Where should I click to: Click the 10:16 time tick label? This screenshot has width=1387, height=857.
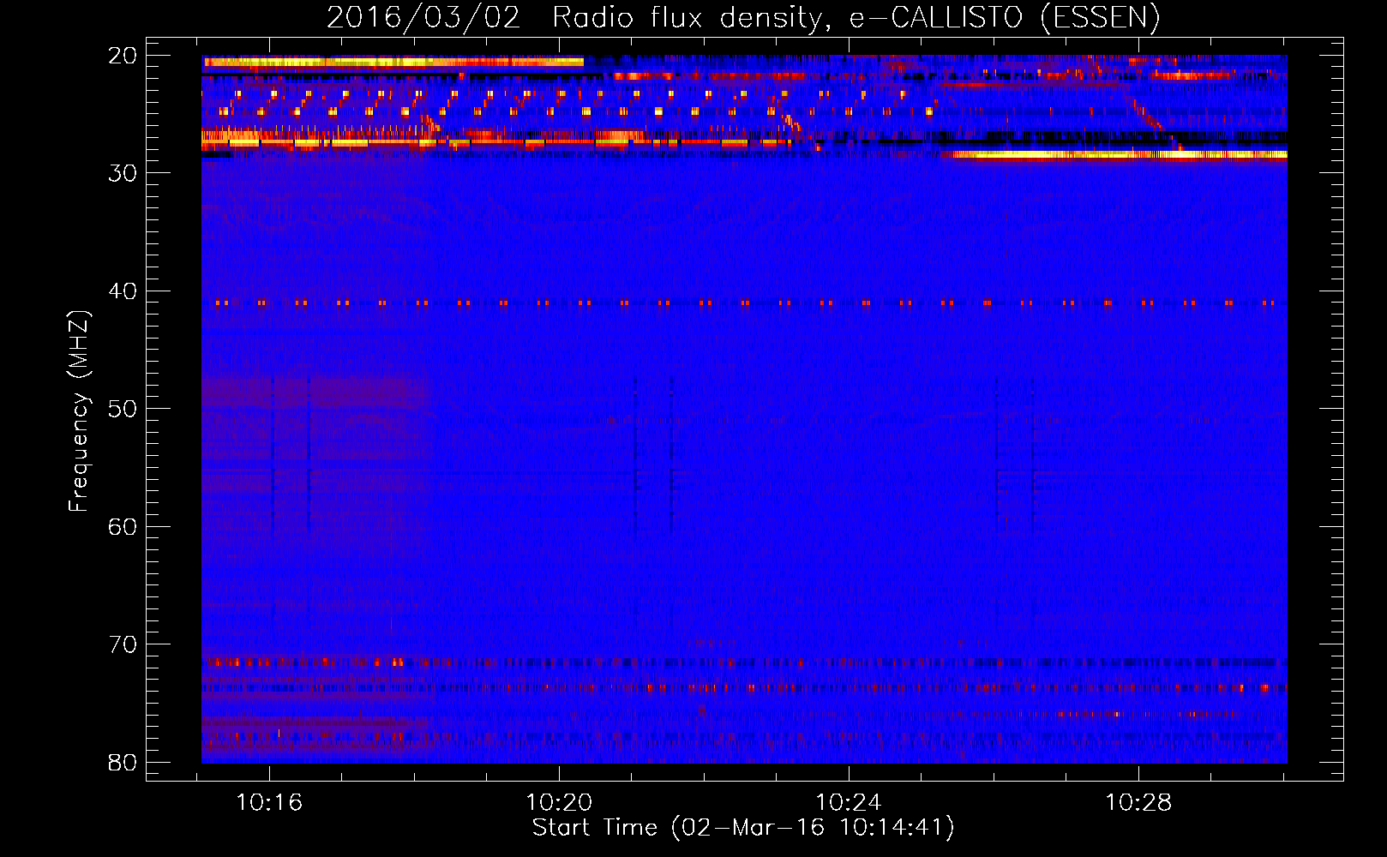269,803
